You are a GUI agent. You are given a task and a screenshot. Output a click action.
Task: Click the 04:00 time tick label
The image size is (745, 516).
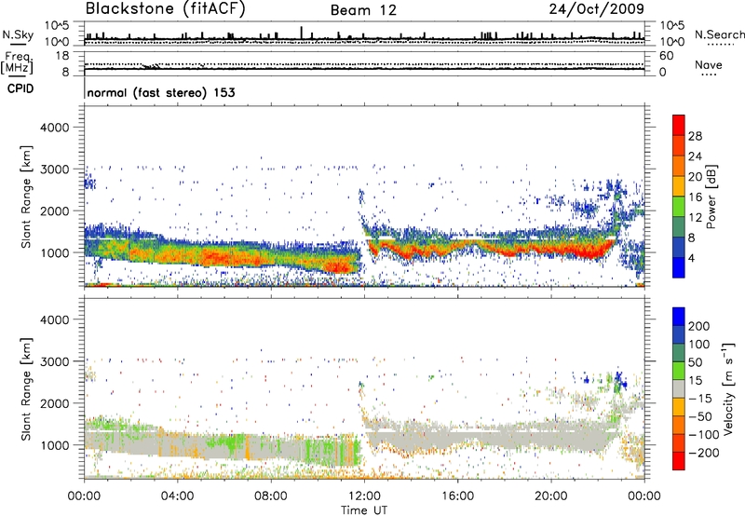[x=177, y=496]
